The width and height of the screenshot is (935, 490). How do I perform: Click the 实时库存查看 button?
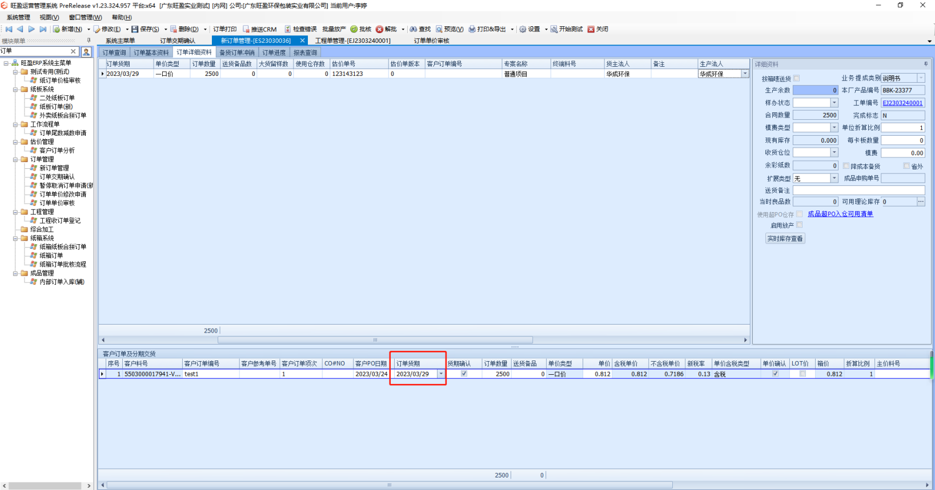(x=785, y=238)
